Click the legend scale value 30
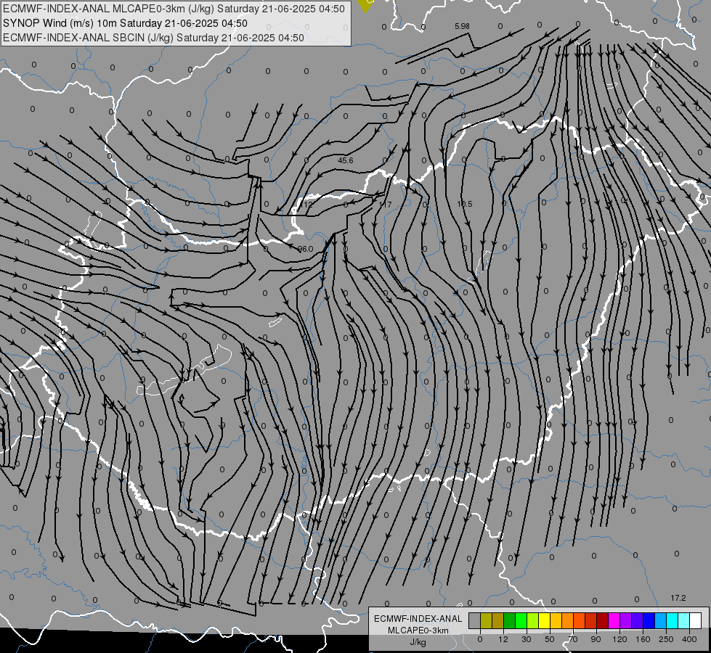The image size is (711, 653). 526,639
